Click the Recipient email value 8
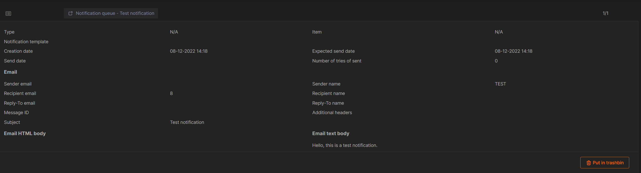 pos(171,93)
